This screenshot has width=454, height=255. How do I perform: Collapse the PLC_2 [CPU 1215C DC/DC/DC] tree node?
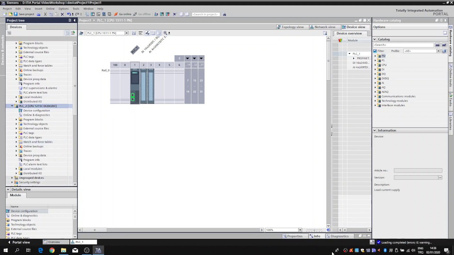pos(12,106)
